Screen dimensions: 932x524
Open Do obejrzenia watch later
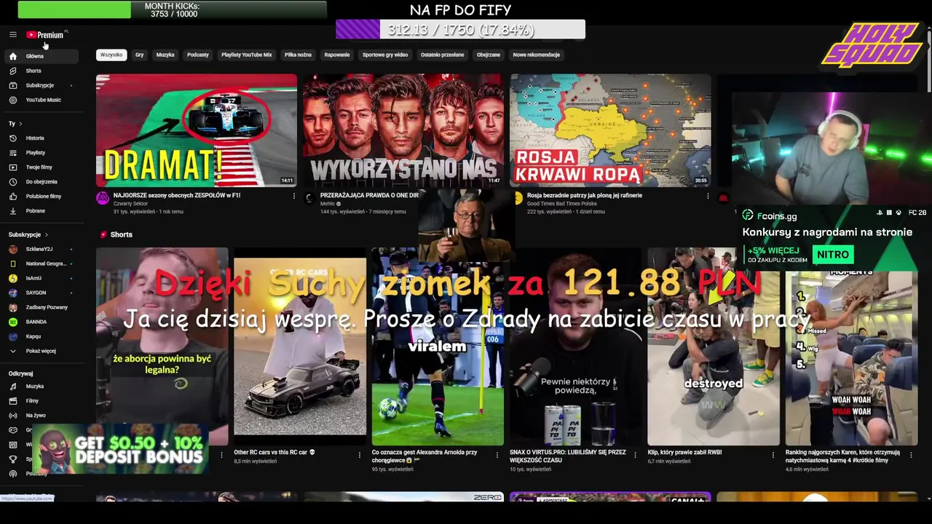pyautogui.click(x=42, y=181)
